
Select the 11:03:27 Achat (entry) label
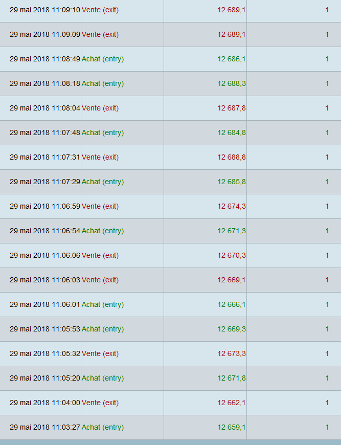pyautogui.click(x=103, y=427)
